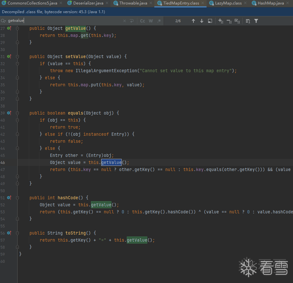Toggle Words (W) search option
The width and height of the screenshot is (293, 283).
151,21
